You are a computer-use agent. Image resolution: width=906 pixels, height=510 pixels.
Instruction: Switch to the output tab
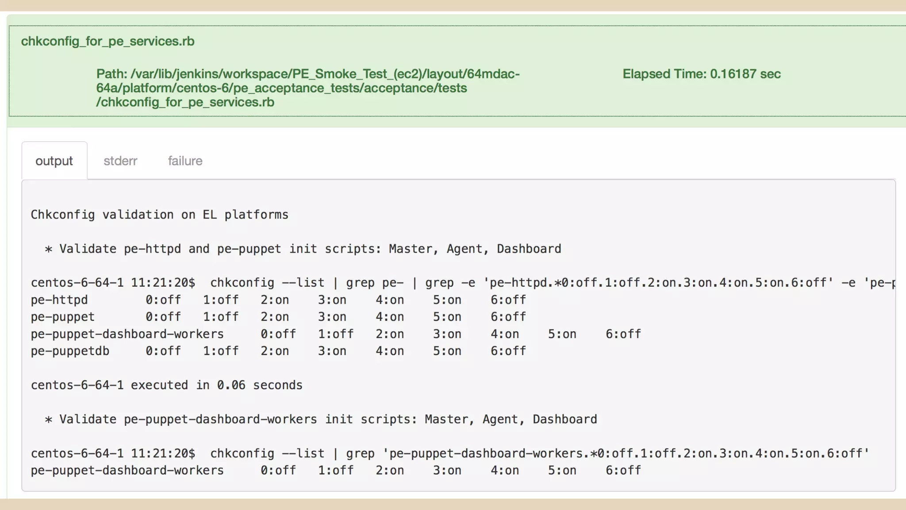coord(54,161)
